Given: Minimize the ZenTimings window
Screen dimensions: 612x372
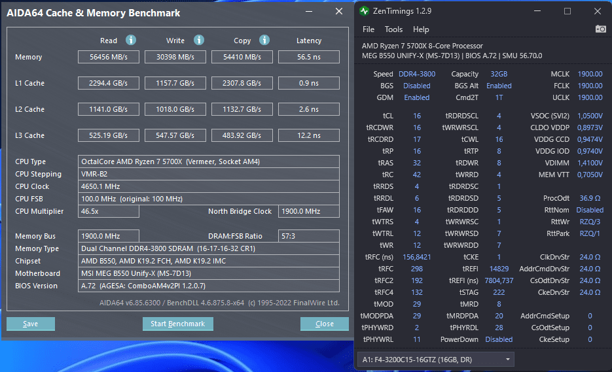Looking at the screenshot, I should coord(537,11).
